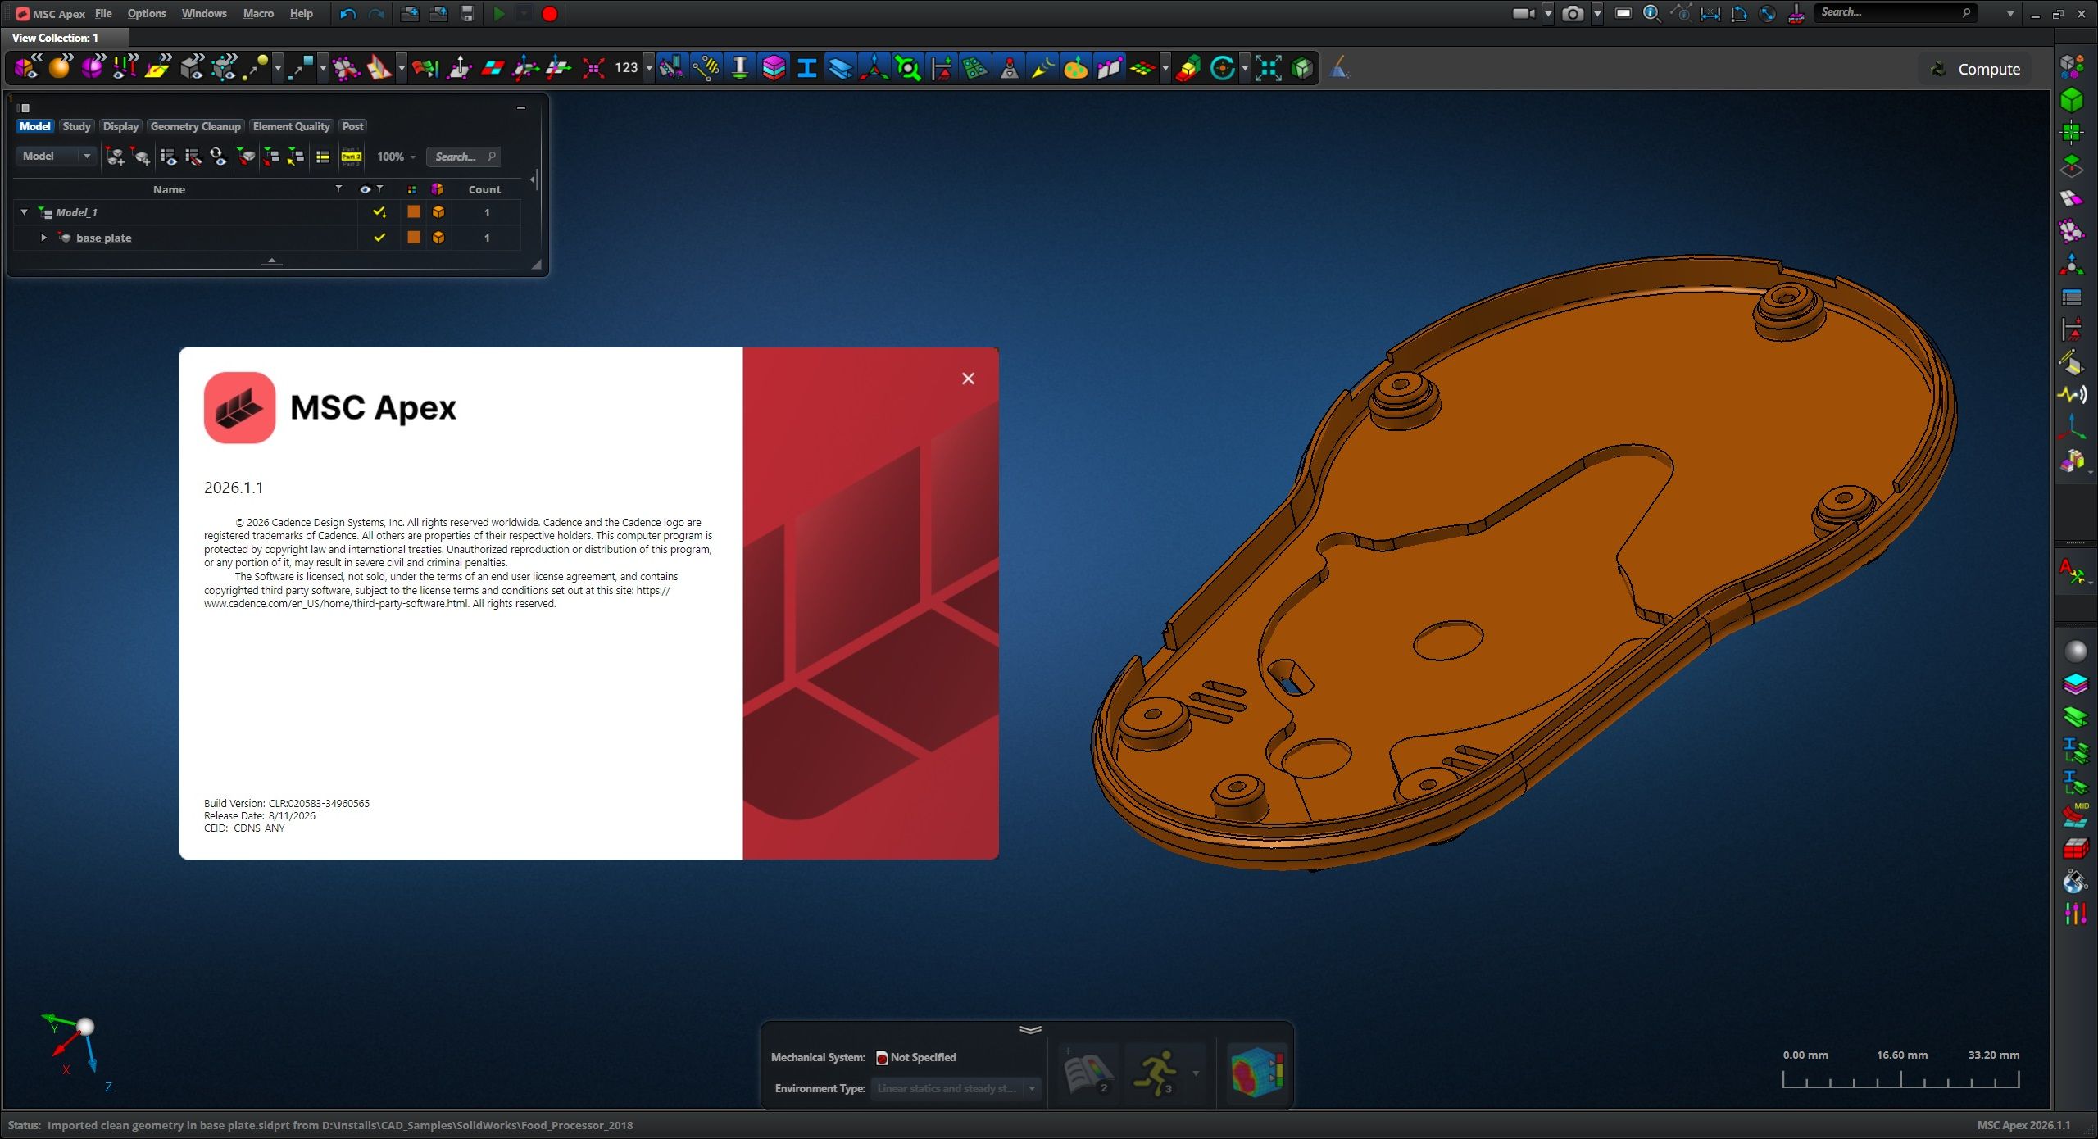Click the info magnifier icon in the top bar
Screen dimensions: 2098x1139
point(1651,14)
